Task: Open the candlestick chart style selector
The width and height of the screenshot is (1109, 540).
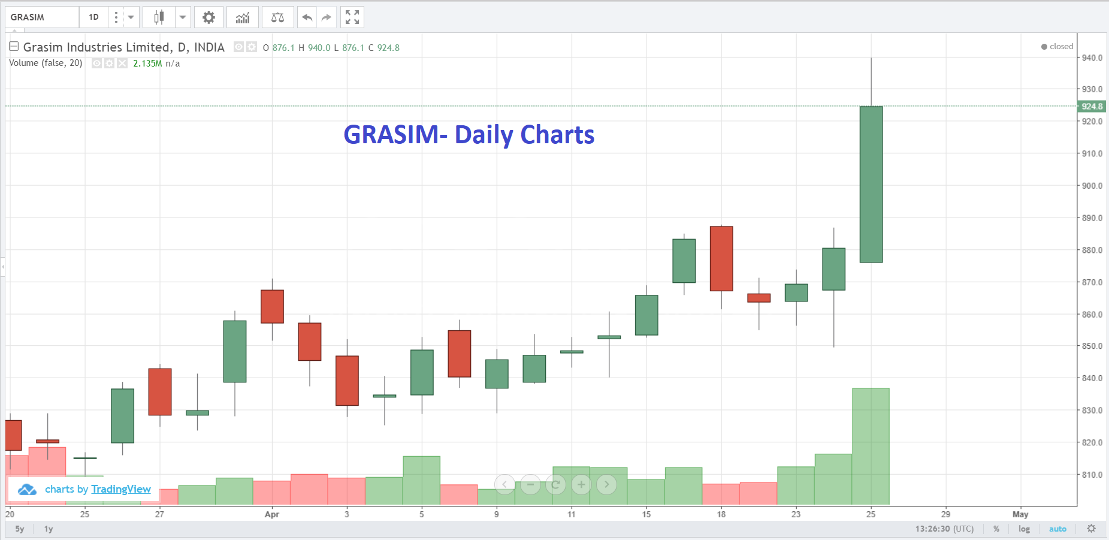Action: click(x=159, y=17)
